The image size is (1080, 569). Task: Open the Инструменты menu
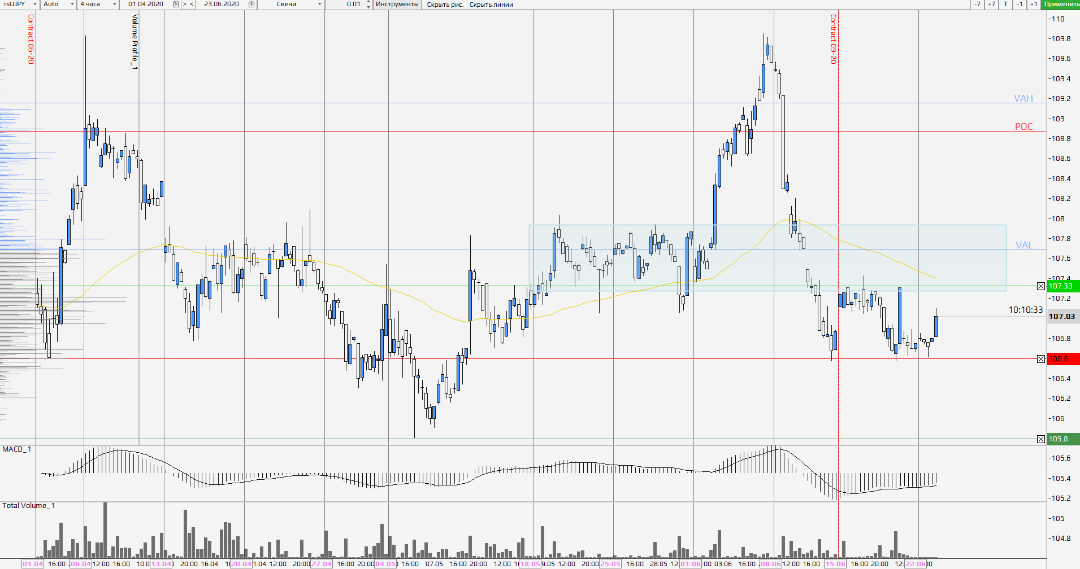point(397,5)
